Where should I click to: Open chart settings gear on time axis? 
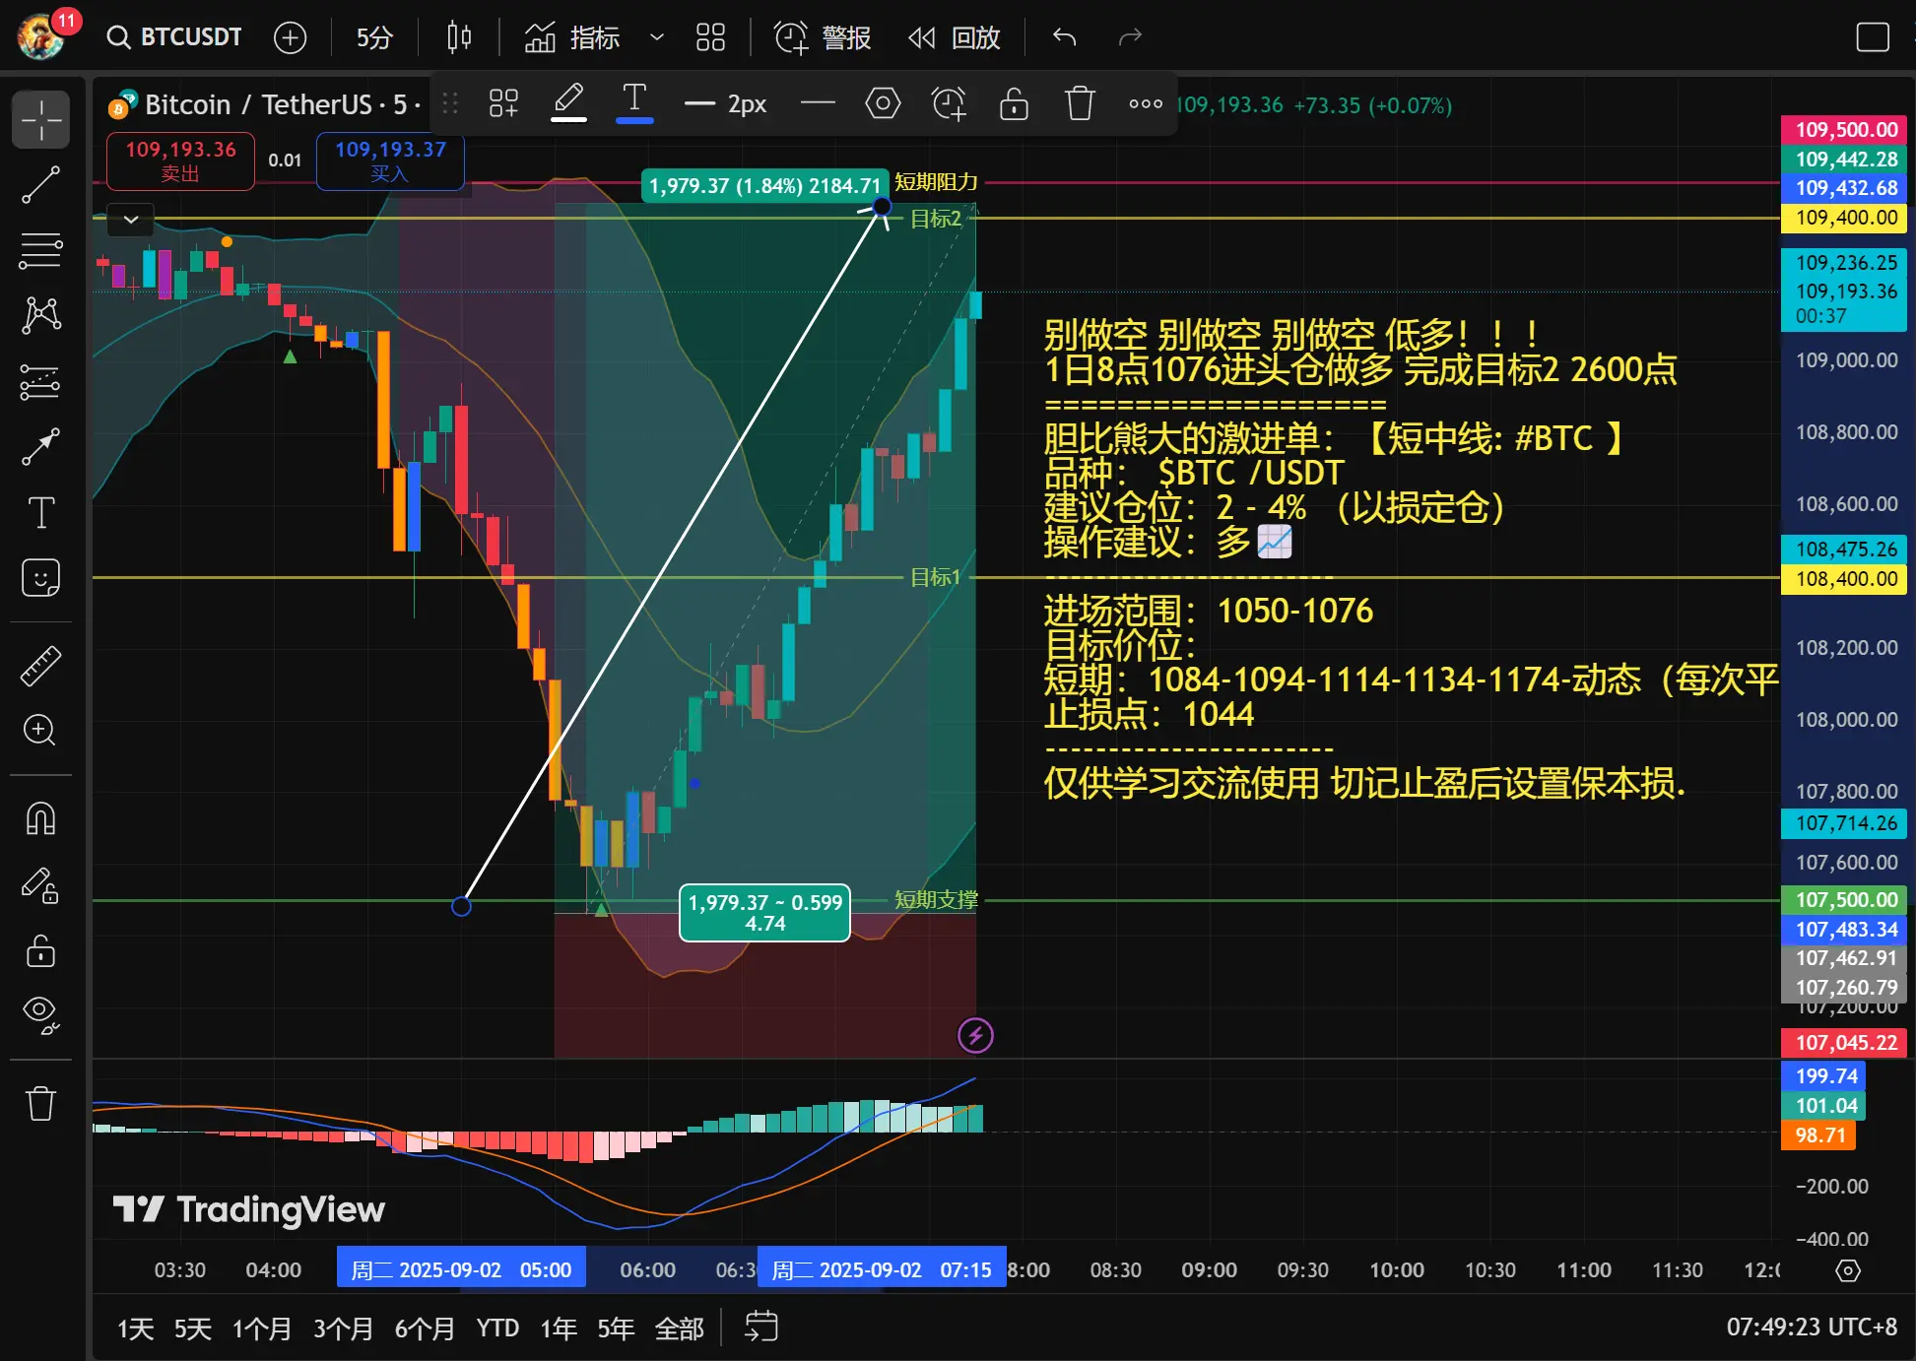[1848, 1270]
